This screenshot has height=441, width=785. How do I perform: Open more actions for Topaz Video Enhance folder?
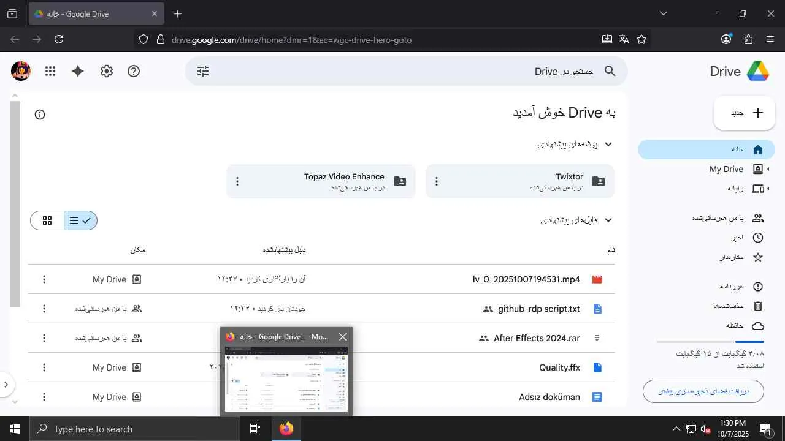coord(237,181)
